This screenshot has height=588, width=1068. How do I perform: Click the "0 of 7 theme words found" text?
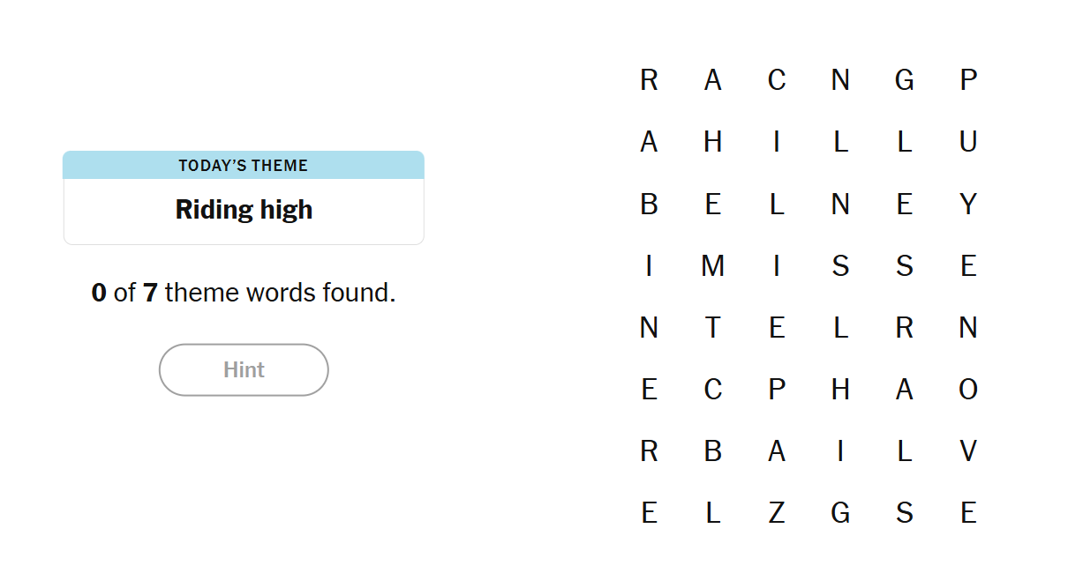coord(244,293)
